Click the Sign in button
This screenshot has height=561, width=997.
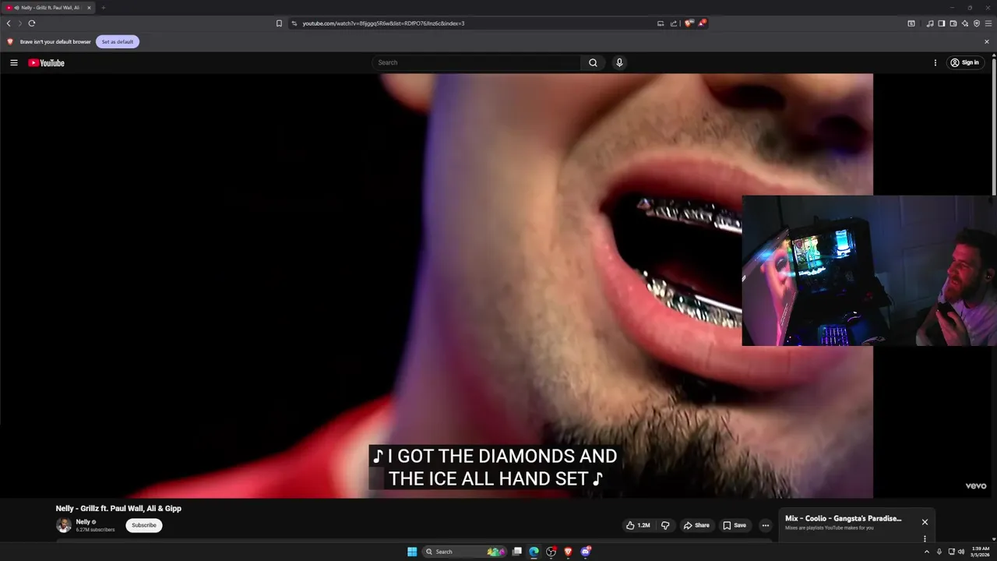964,62
